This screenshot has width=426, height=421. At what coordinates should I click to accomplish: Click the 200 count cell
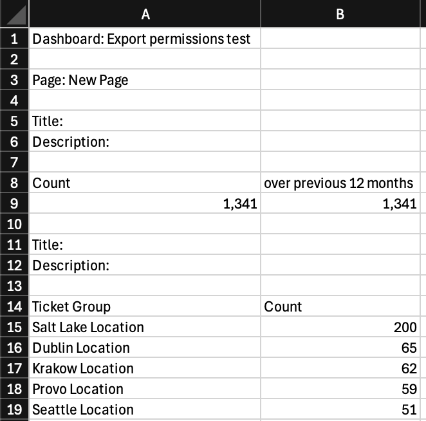pyautogui.click(x=340, y=327)
